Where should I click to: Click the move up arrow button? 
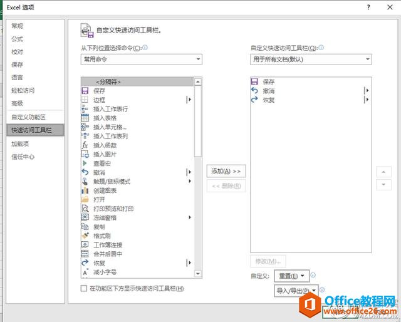(x=383, y=172)
